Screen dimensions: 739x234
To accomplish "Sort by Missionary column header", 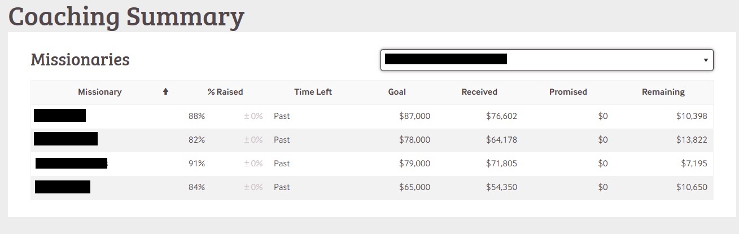I will pyautogui.click(x=99, y=92).
